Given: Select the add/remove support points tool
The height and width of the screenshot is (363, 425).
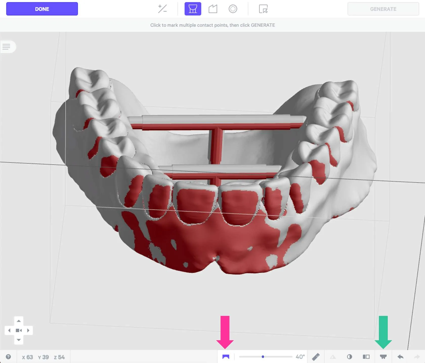Looking at the screenshot, I should pos(162,9).
